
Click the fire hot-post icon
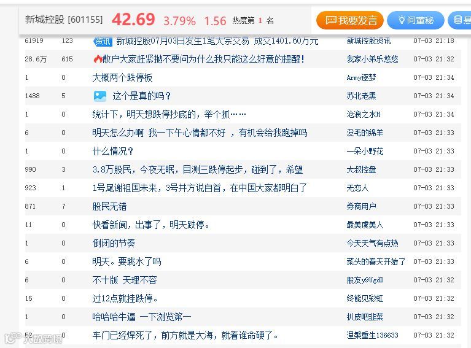(98, 59)
